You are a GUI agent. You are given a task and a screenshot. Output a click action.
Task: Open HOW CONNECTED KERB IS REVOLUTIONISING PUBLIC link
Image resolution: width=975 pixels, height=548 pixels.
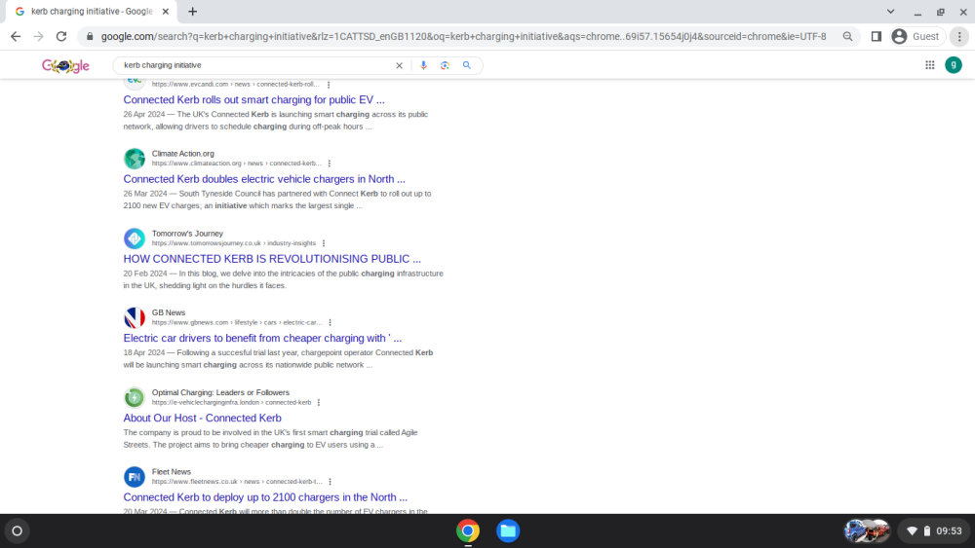(x=272, y=259)
